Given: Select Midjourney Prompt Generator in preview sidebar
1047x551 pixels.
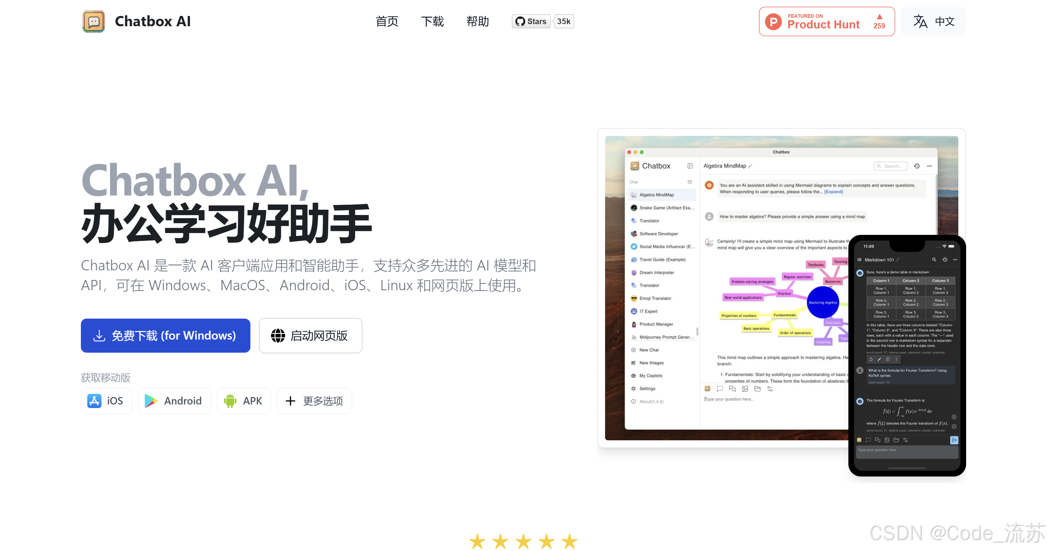Looking at the screenshot, I should pos(662,337).
